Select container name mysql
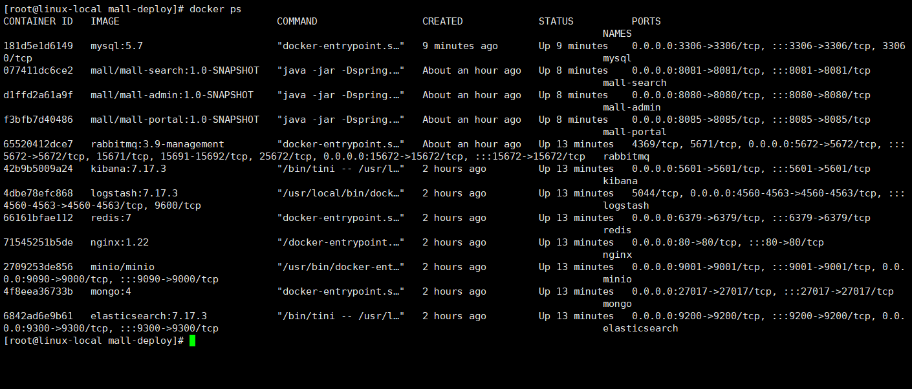912x389 pixels. [617, 58]
